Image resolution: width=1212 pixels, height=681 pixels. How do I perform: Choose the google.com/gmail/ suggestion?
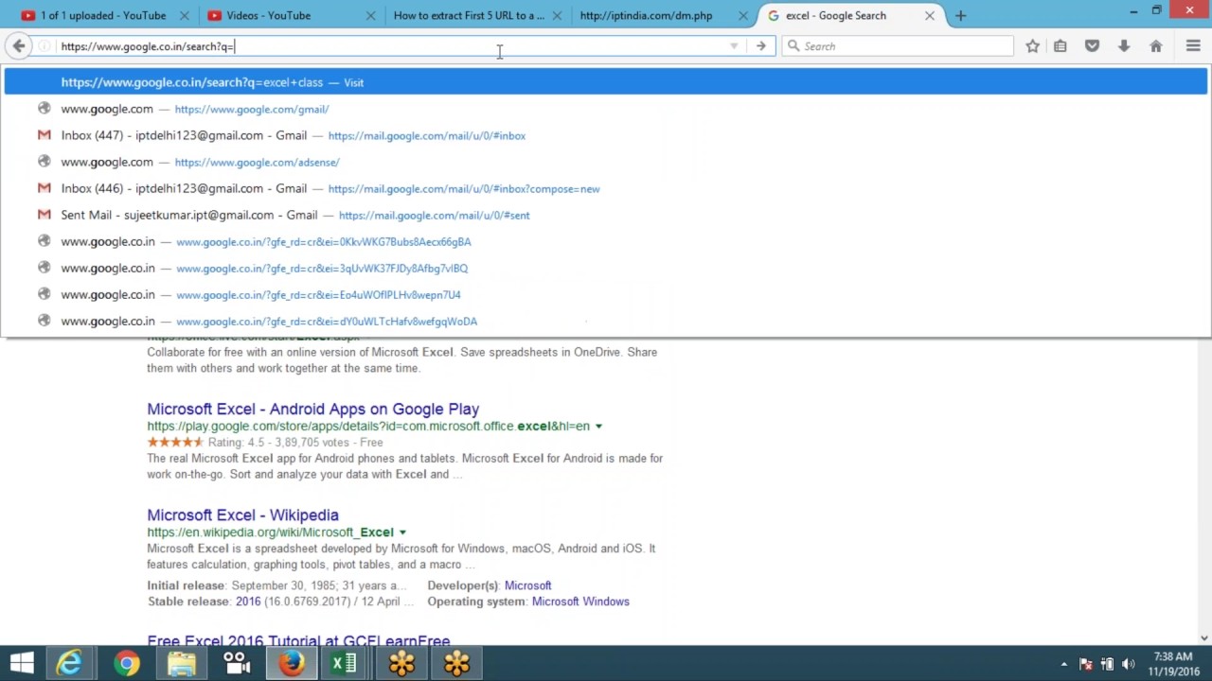tap(606, 109)
